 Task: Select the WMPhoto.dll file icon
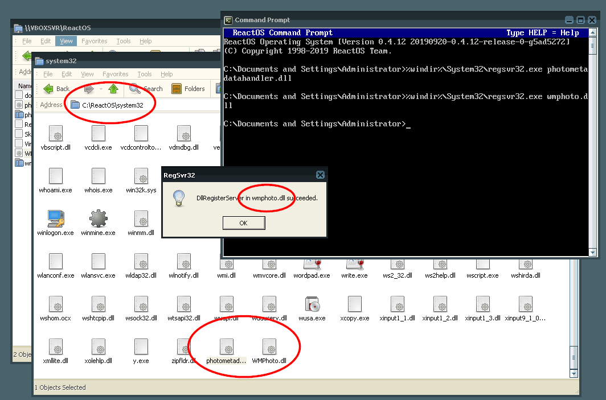269,347
